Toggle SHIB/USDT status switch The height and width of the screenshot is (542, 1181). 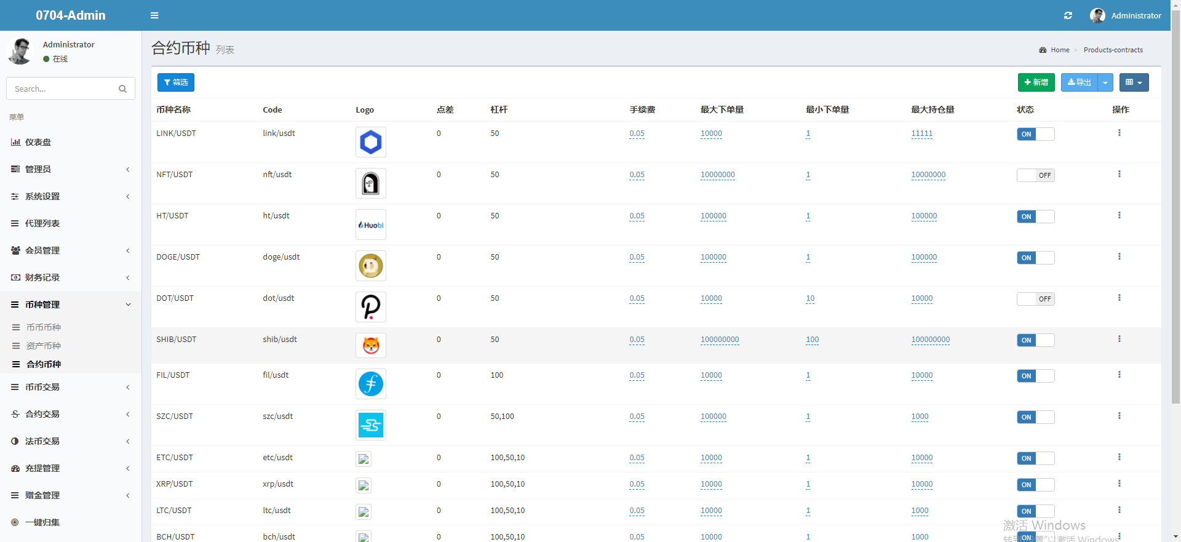click(x=1035, y=340)
